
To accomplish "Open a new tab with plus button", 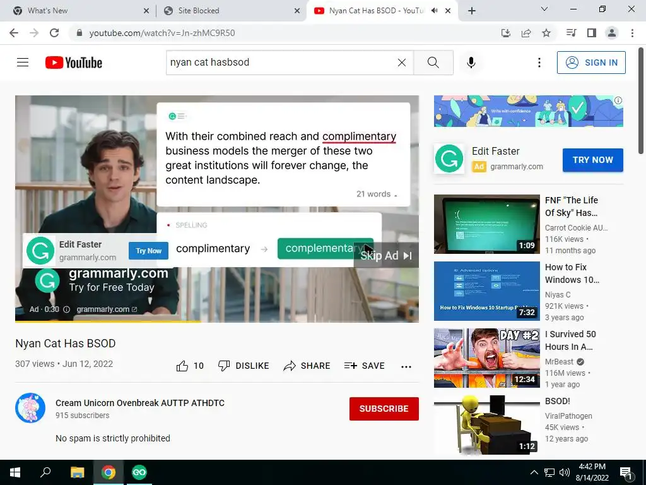I will coord(472,11).
